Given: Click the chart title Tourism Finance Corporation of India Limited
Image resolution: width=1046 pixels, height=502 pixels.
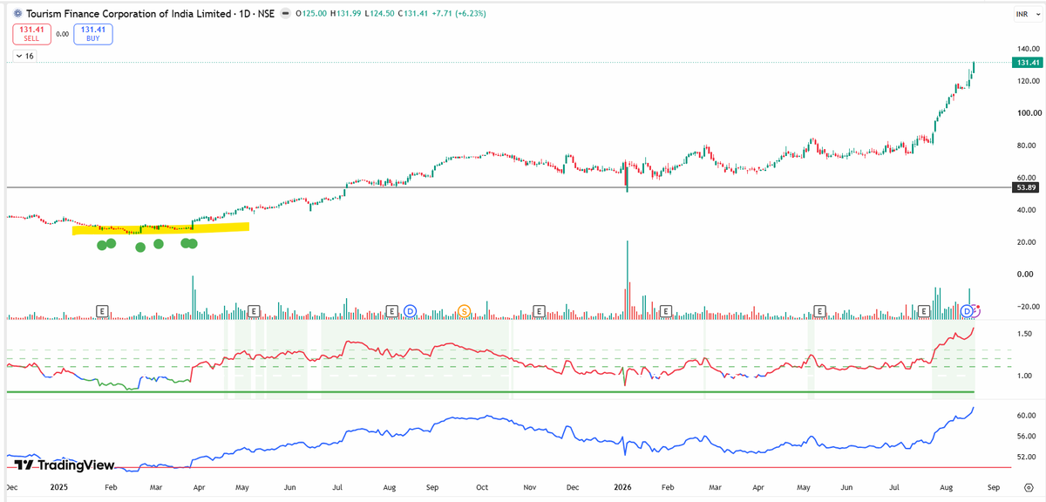Looking at the screenshot, I should (127, 14).
